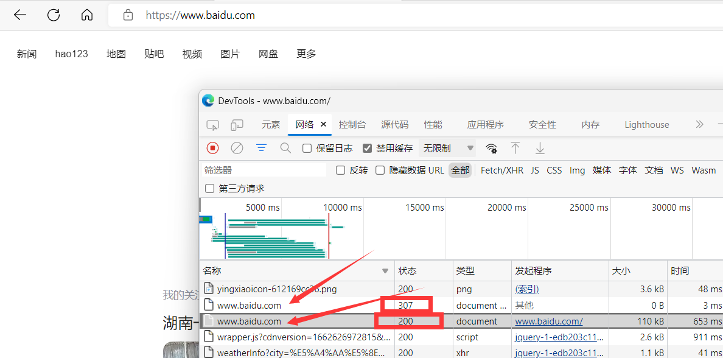Image resolution: width=723 pixels, height=358 pixels.
Task: Filter requests by 文档
Action: 654,170
